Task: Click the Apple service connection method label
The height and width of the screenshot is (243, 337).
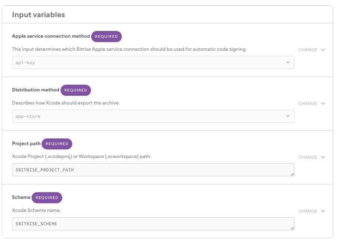Action: click(51, 37)
